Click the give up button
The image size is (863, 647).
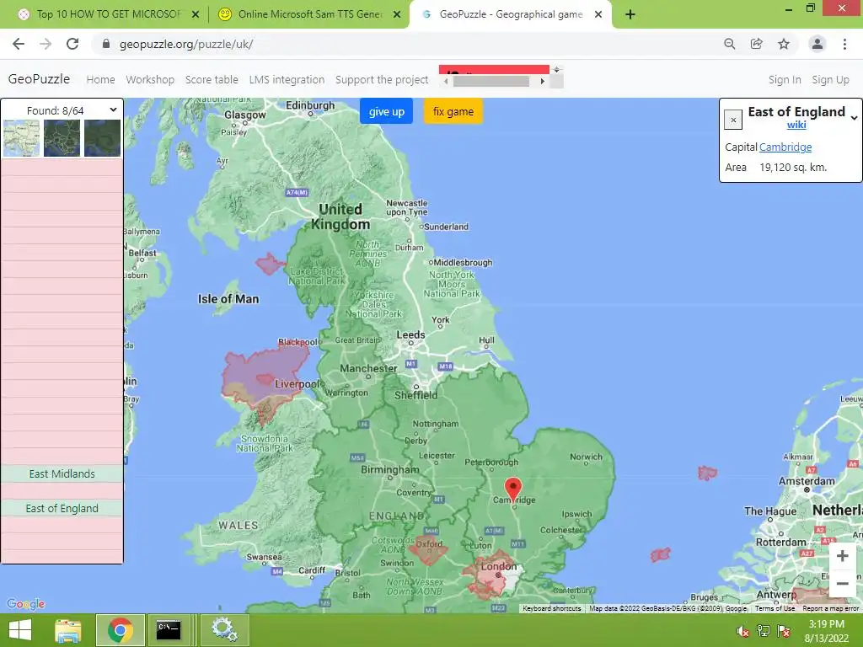(386, 112)
